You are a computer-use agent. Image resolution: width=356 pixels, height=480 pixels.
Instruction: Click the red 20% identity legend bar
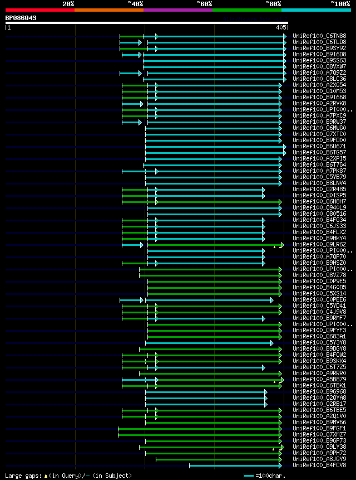point(40,10)
